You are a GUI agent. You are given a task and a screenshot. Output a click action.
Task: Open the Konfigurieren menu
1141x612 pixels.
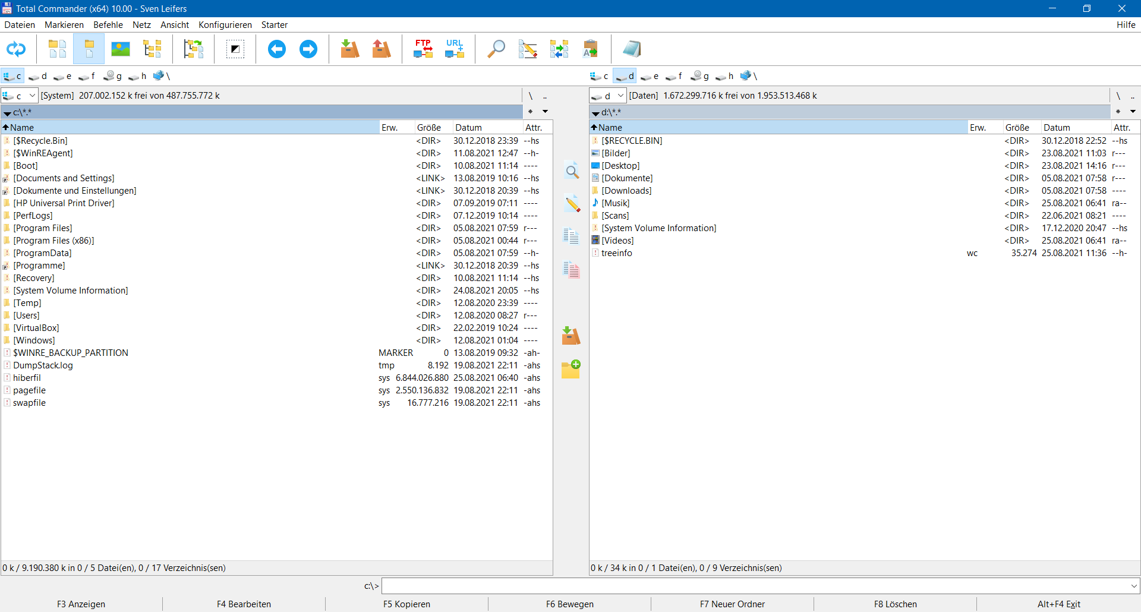225,25
